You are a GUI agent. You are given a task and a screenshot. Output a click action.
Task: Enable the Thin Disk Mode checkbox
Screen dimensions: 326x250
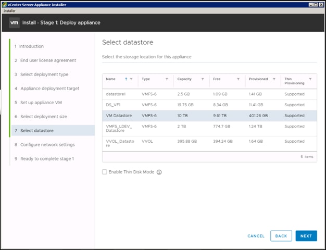point(104,172)
